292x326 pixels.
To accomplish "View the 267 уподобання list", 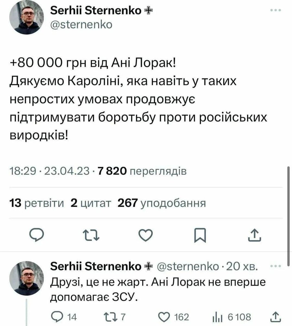I will point(162,203).
